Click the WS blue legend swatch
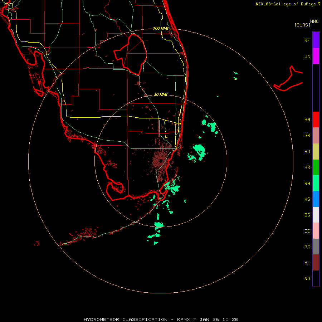 click(x=316, y=199)
